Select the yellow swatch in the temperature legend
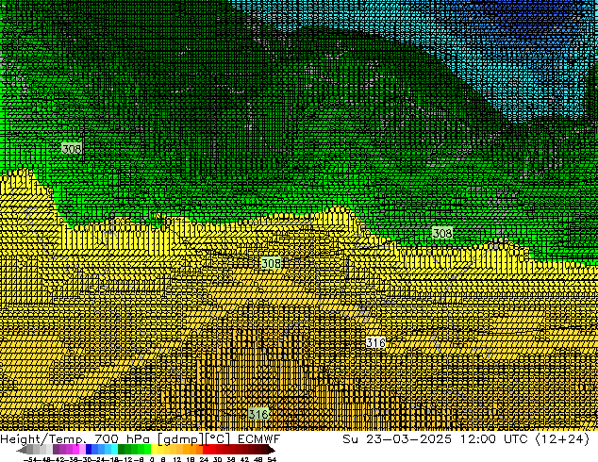 coord(154,450)
